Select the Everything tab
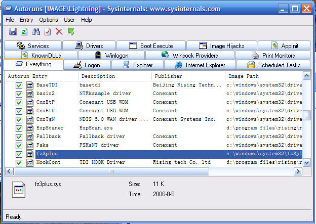The width and height of the screenshot is (316, 224). pos(33,64)
